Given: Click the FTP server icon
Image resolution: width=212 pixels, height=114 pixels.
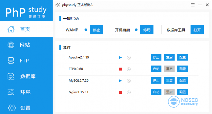Looking at the screenshot, I should coord(11,61).
